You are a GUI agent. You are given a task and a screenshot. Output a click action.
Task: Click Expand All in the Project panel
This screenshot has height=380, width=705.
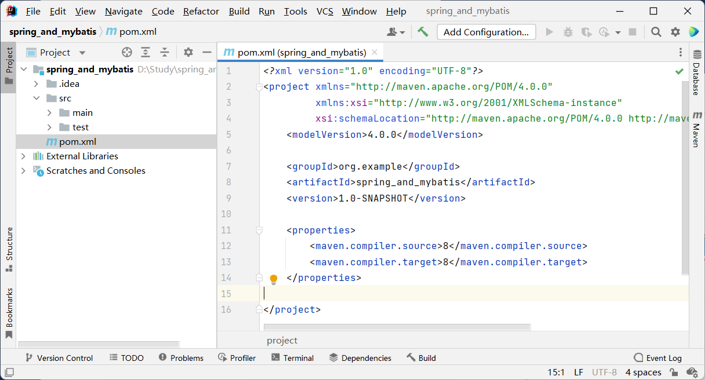coord(146,52)
